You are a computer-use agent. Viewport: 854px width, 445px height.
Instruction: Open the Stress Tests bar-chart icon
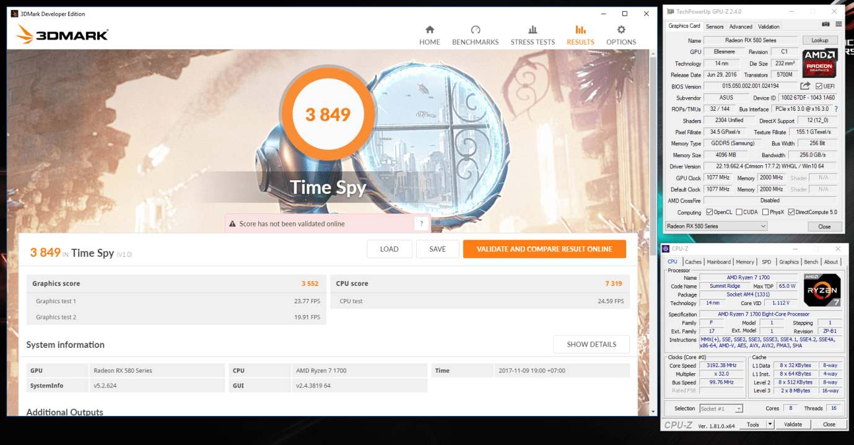click(x=533, y=30)
